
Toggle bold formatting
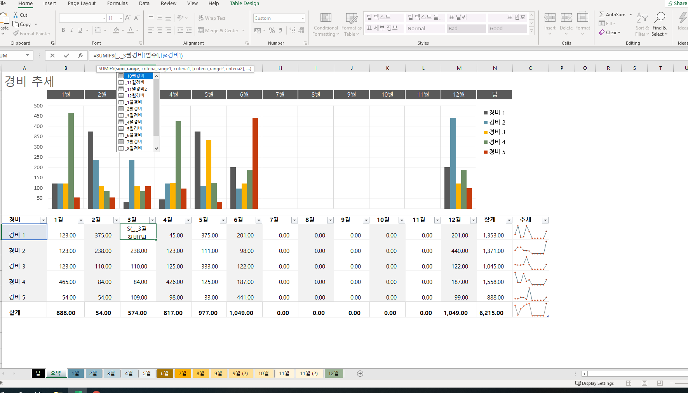point(63,30)
